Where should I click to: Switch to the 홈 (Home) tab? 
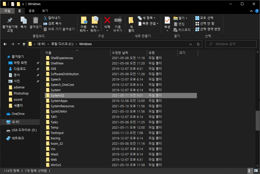[20, 11]
